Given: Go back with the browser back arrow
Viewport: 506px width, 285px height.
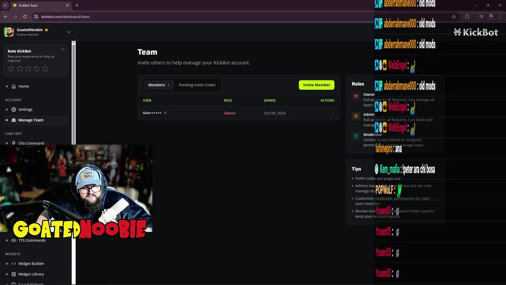Looking at the screenshot, I should 6,17.
